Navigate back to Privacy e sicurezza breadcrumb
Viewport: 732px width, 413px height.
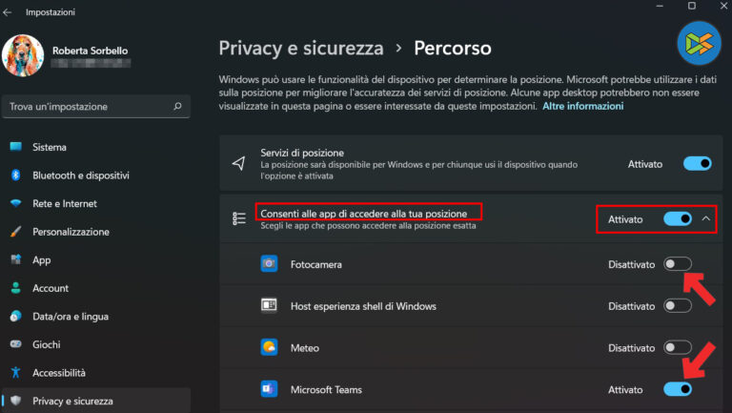tap(301, 47)
